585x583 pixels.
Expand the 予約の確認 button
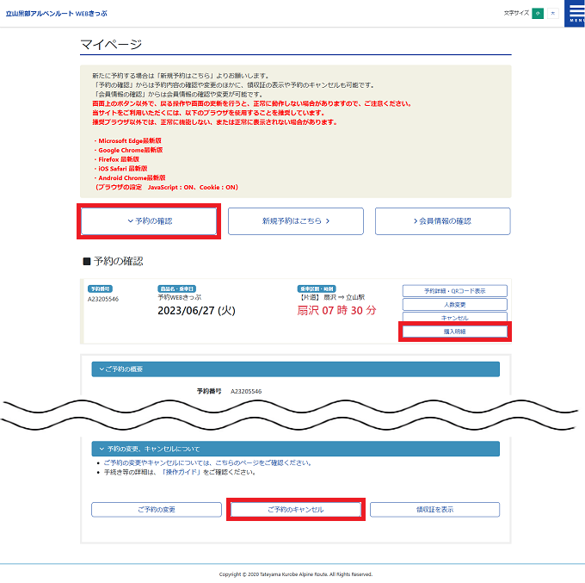(149, 221)
